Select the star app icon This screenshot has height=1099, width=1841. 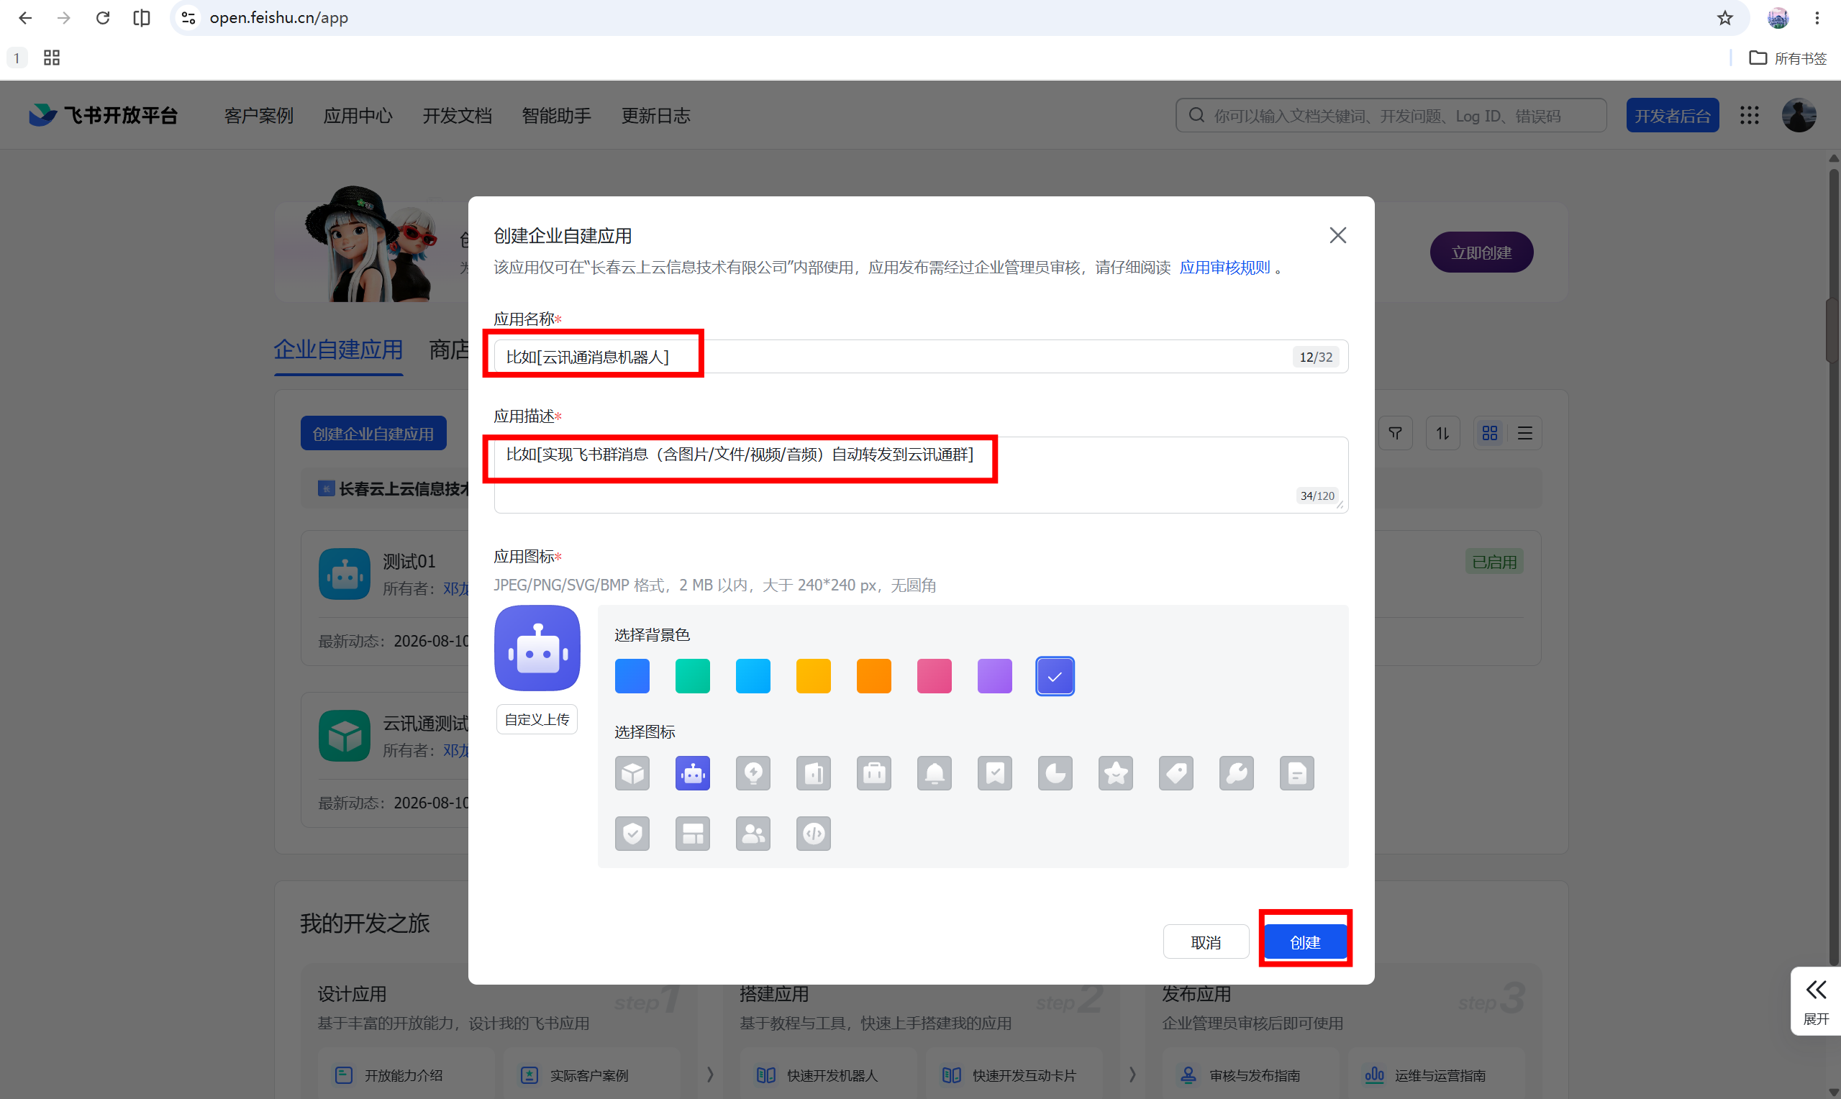point(1116,773)
